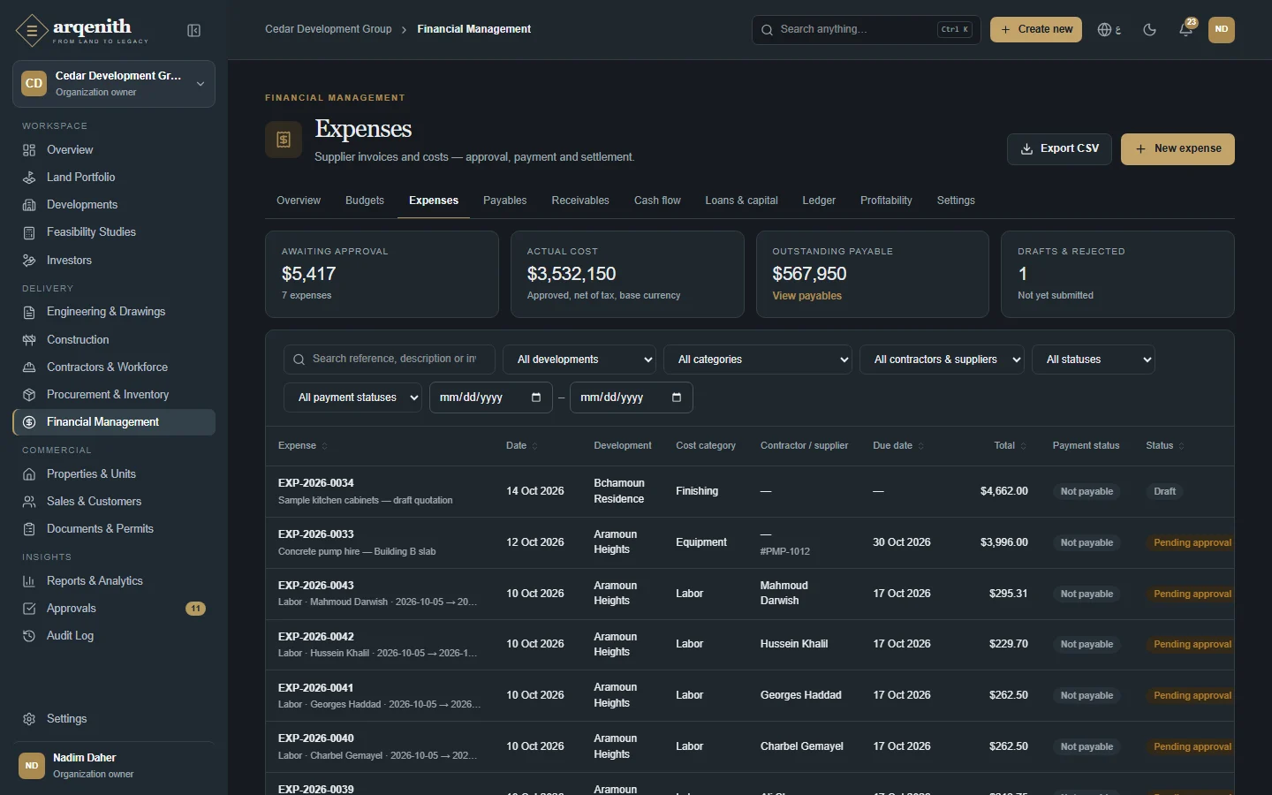Follow the View payables link
Image resolution: width=1272 pixels, height=795 pixels.
806,296
